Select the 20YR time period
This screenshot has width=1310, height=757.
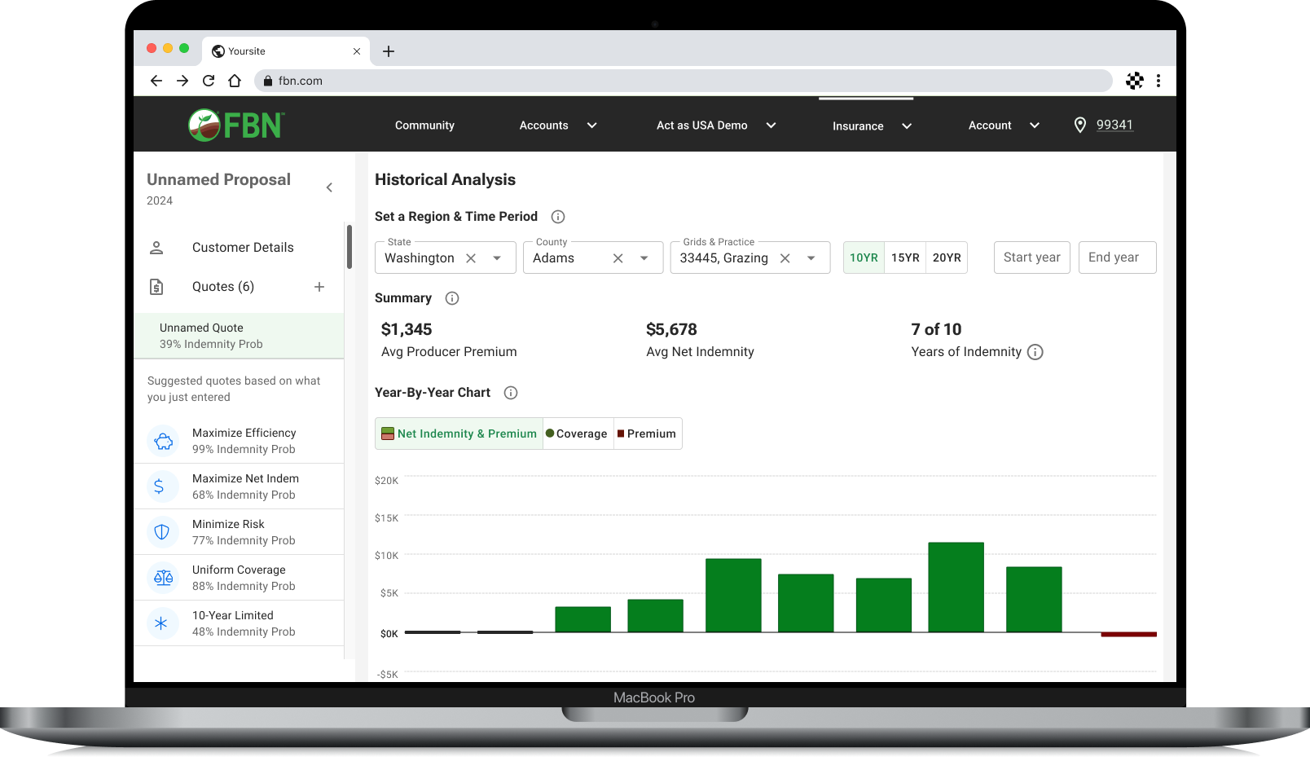point(947,257)
